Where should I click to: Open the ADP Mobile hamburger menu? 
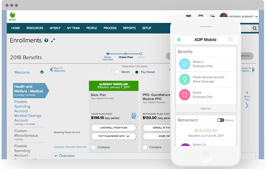click(x=179, y=40)
